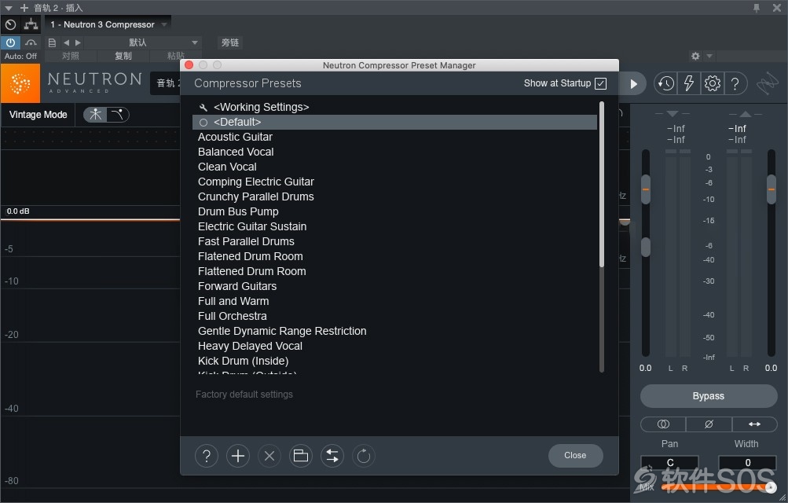Click the knob/dial icon in host header
The width and height of the screenshot is (788, 503).
10,24
